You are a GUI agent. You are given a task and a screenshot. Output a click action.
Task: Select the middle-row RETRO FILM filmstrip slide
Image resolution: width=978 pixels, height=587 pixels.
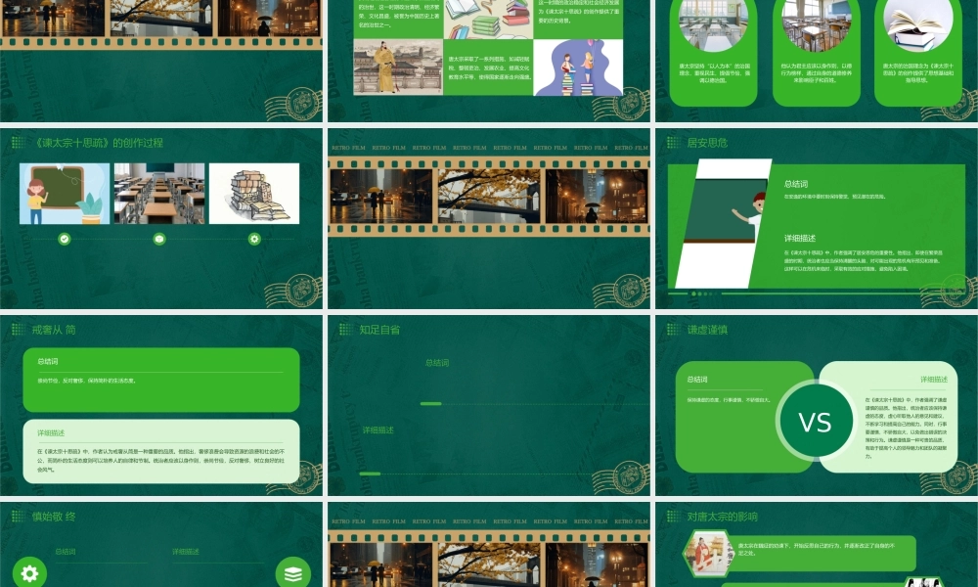pyautogui.click(x=489, y=218)
